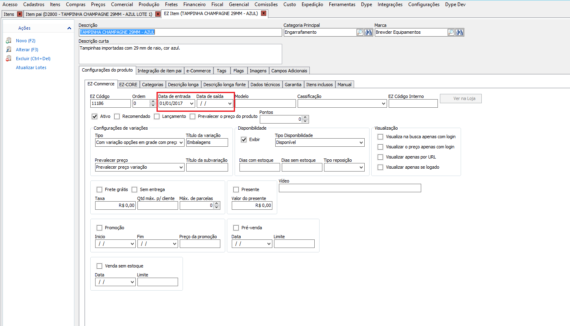Check the Promoção checkbox
This screenshot has width=570, height=326.
point(99,228)
